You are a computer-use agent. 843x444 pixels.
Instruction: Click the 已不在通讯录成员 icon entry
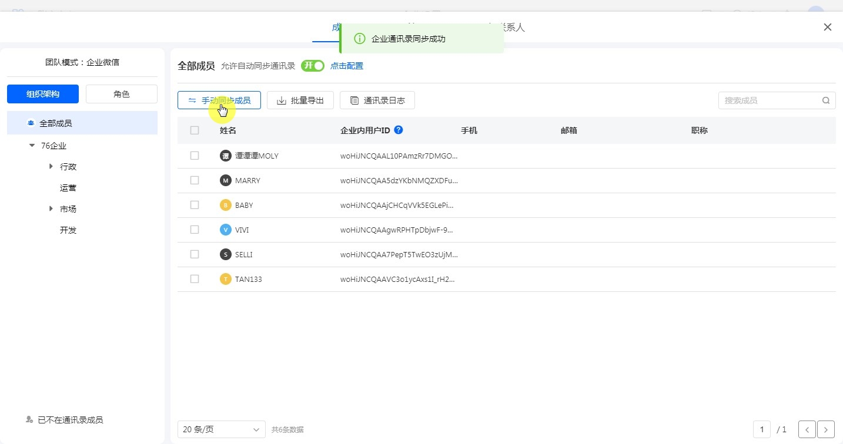tap(29, 420)
